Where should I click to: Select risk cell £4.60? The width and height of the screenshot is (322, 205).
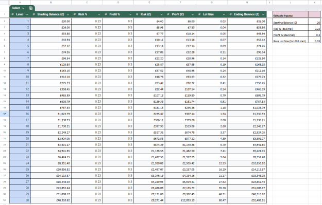click(x=149, y=21)
